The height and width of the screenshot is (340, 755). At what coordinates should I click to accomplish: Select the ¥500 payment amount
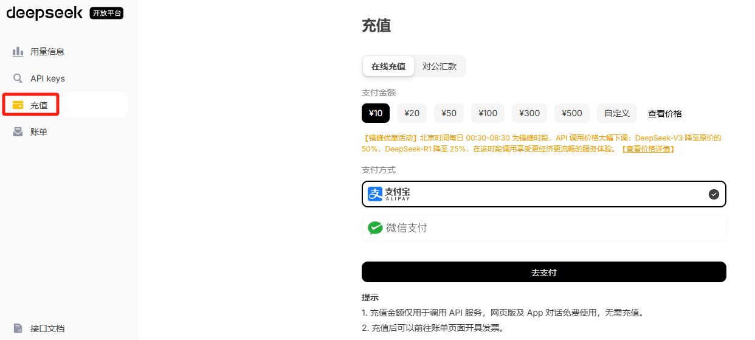coord(572,113)
